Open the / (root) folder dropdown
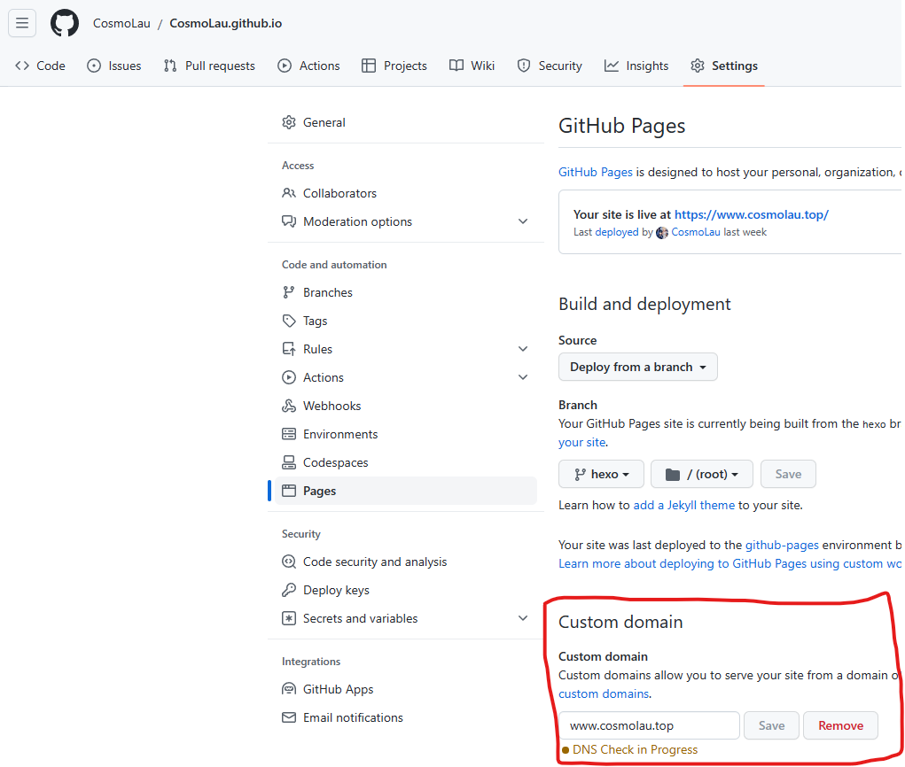Screen dimensions: 905x767 (702, 474)
